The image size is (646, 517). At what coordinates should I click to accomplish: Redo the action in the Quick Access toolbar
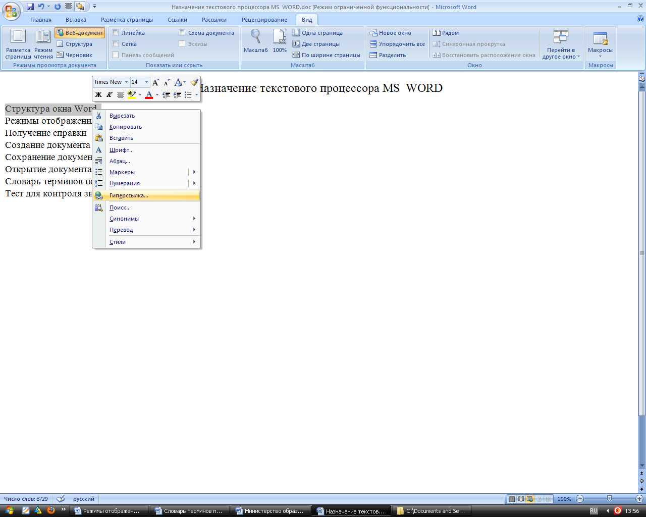[58, 7]
